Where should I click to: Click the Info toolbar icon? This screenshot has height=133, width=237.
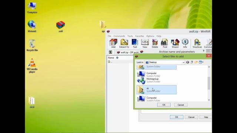click(185, 44)
